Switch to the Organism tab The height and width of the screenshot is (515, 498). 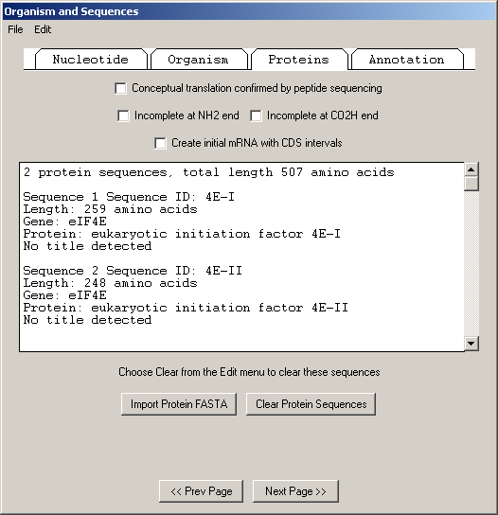point(198,60)
